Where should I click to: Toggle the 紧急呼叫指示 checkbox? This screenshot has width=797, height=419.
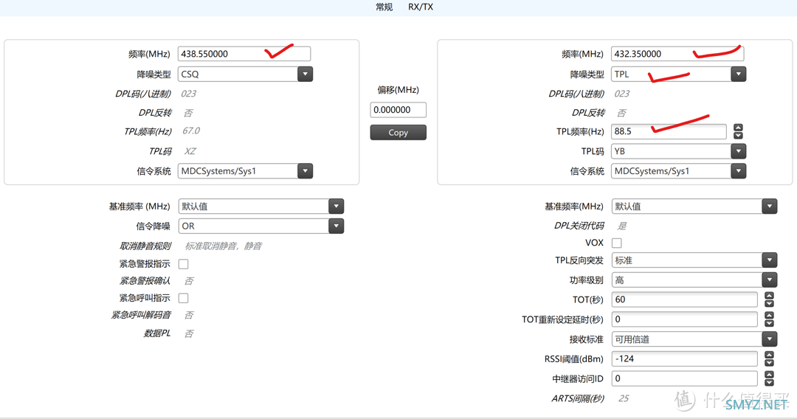[x=184, y=298]
